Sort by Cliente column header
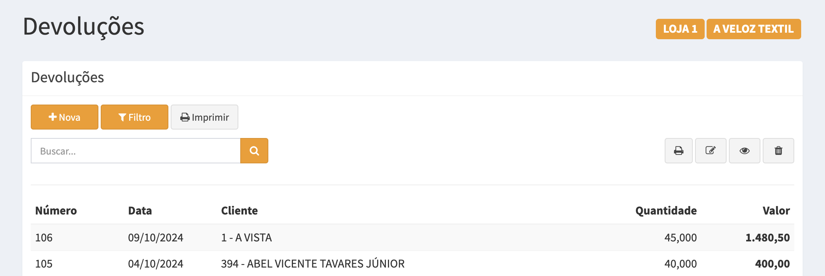 point(239,211)
